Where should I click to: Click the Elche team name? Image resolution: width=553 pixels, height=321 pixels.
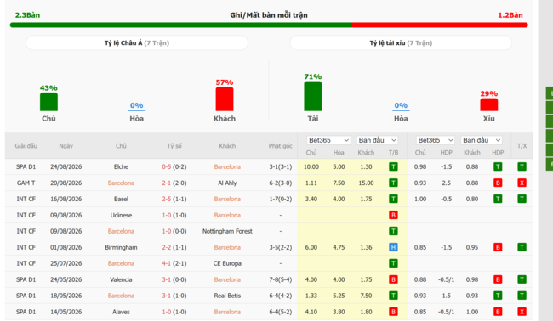121,166
